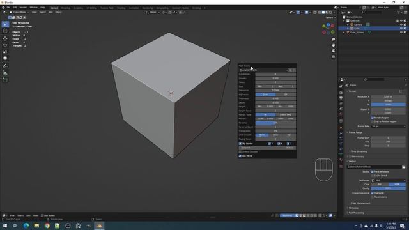The width and height of the screenshot is (409, 230).
Task: Click the viewport zoom magnifier icon
Action: pyautogui.click(x=333, y=40)
